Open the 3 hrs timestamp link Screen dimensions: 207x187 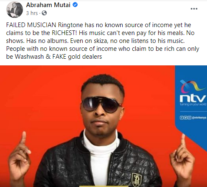pos(32,13)
